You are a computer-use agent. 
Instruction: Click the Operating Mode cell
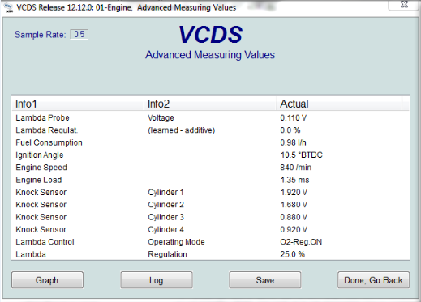tap(176, 242)
